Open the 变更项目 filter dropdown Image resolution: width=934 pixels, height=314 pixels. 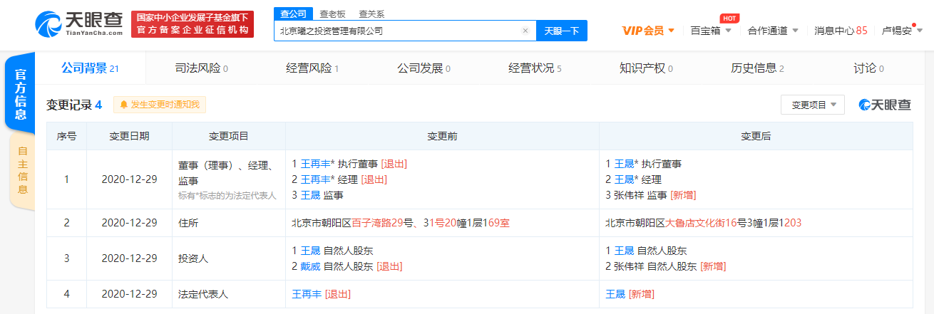812,105
